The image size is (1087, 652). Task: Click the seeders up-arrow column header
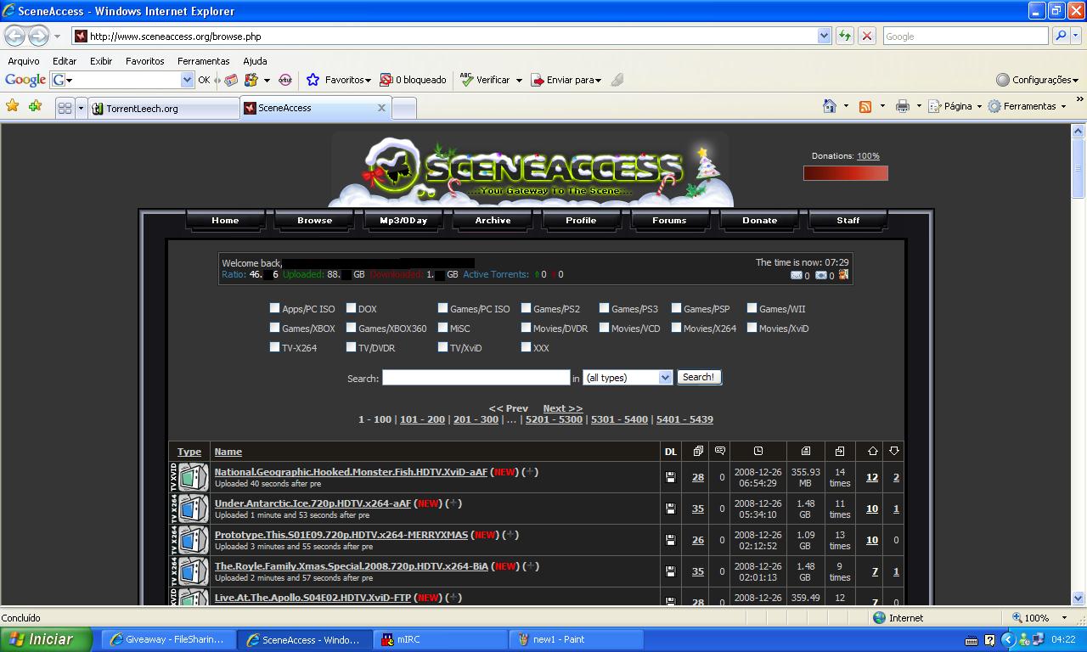point(872,451)
